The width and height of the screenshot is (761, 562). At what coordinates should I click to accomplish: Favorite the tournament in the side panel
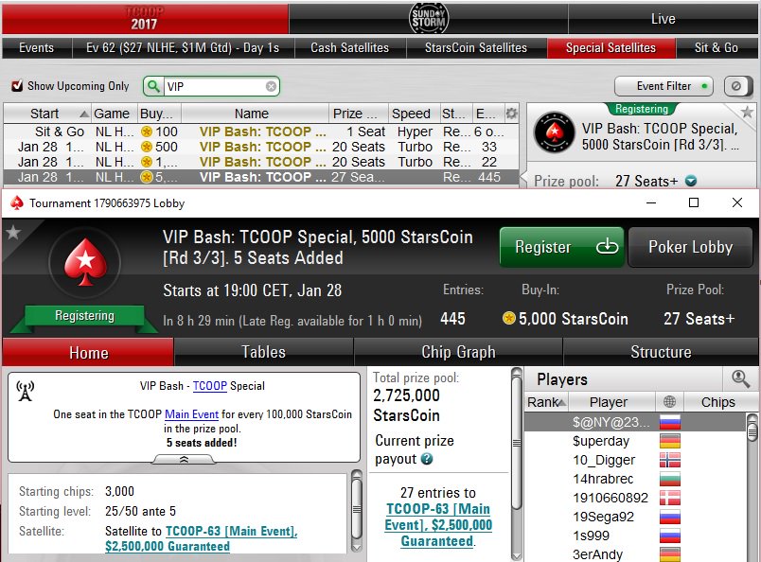click(747, 113)
